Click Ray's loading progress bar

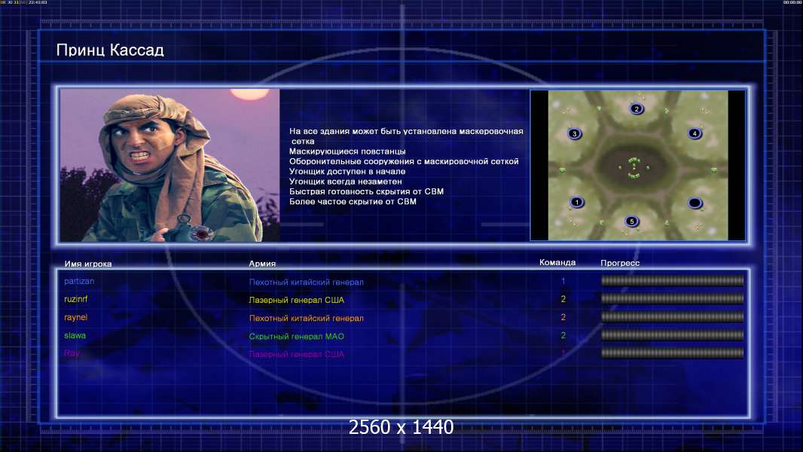673,353
